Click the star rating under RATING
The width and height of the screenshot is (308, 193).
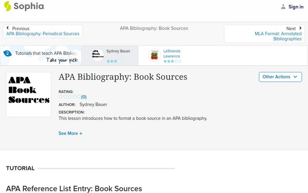(70, 97)
